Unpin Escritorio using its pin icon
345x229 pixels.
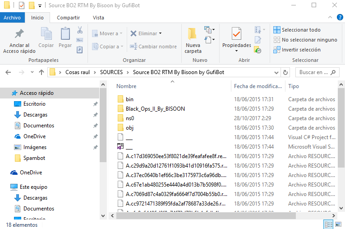pyautogui.click(x=95, y=104)
